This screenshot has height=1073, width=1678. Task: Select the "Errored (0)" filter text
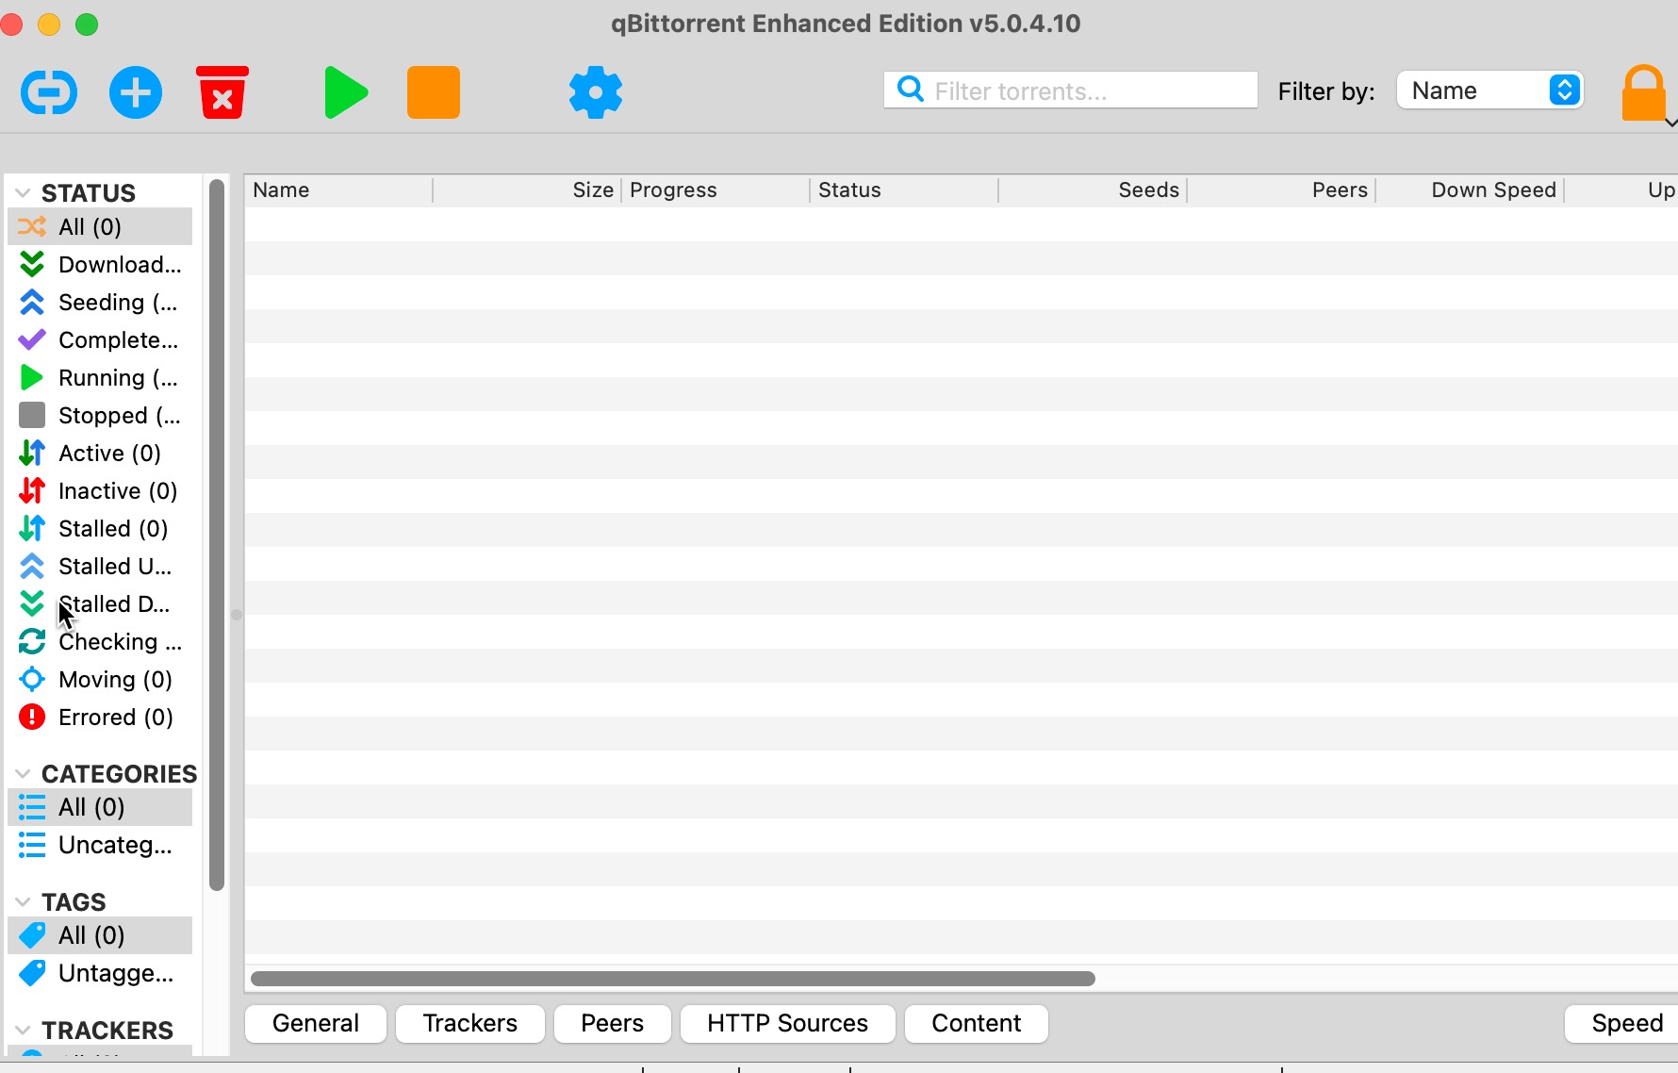(116, 718)
